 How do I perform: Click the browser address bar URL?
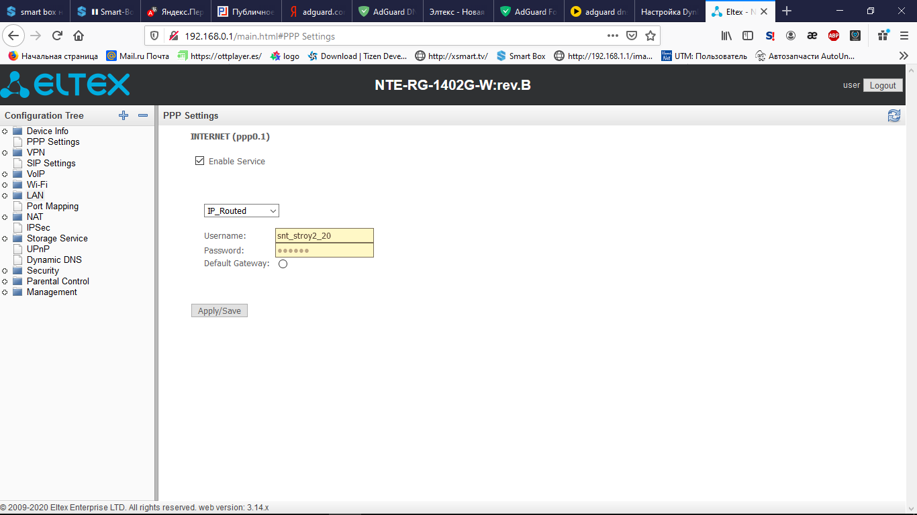pos(259,36)
